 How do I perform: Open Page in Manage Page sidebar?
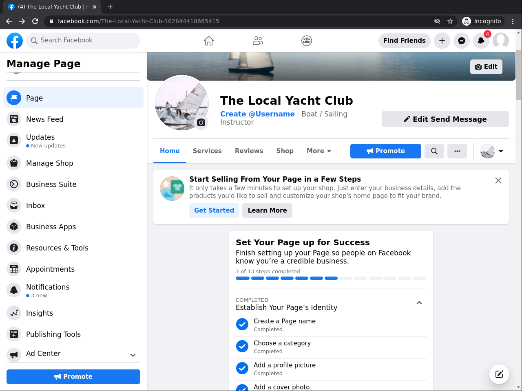tap(73, 98)
